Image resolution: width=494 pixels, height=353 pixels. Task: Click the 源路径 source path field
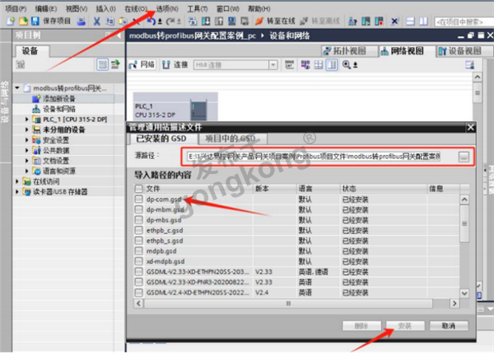tap(314, 157)
